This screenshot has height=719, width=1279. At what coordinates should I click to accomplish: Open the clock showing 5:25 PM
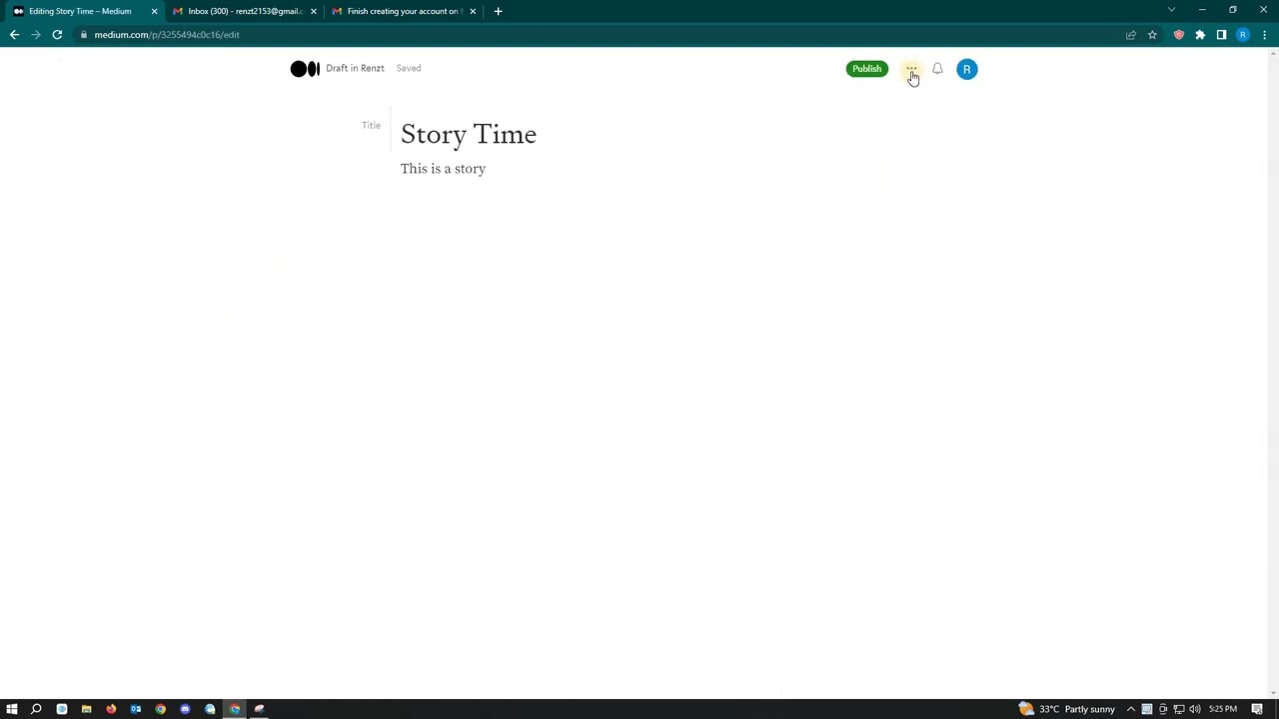pyautogui.click(x=1223, y=709)
